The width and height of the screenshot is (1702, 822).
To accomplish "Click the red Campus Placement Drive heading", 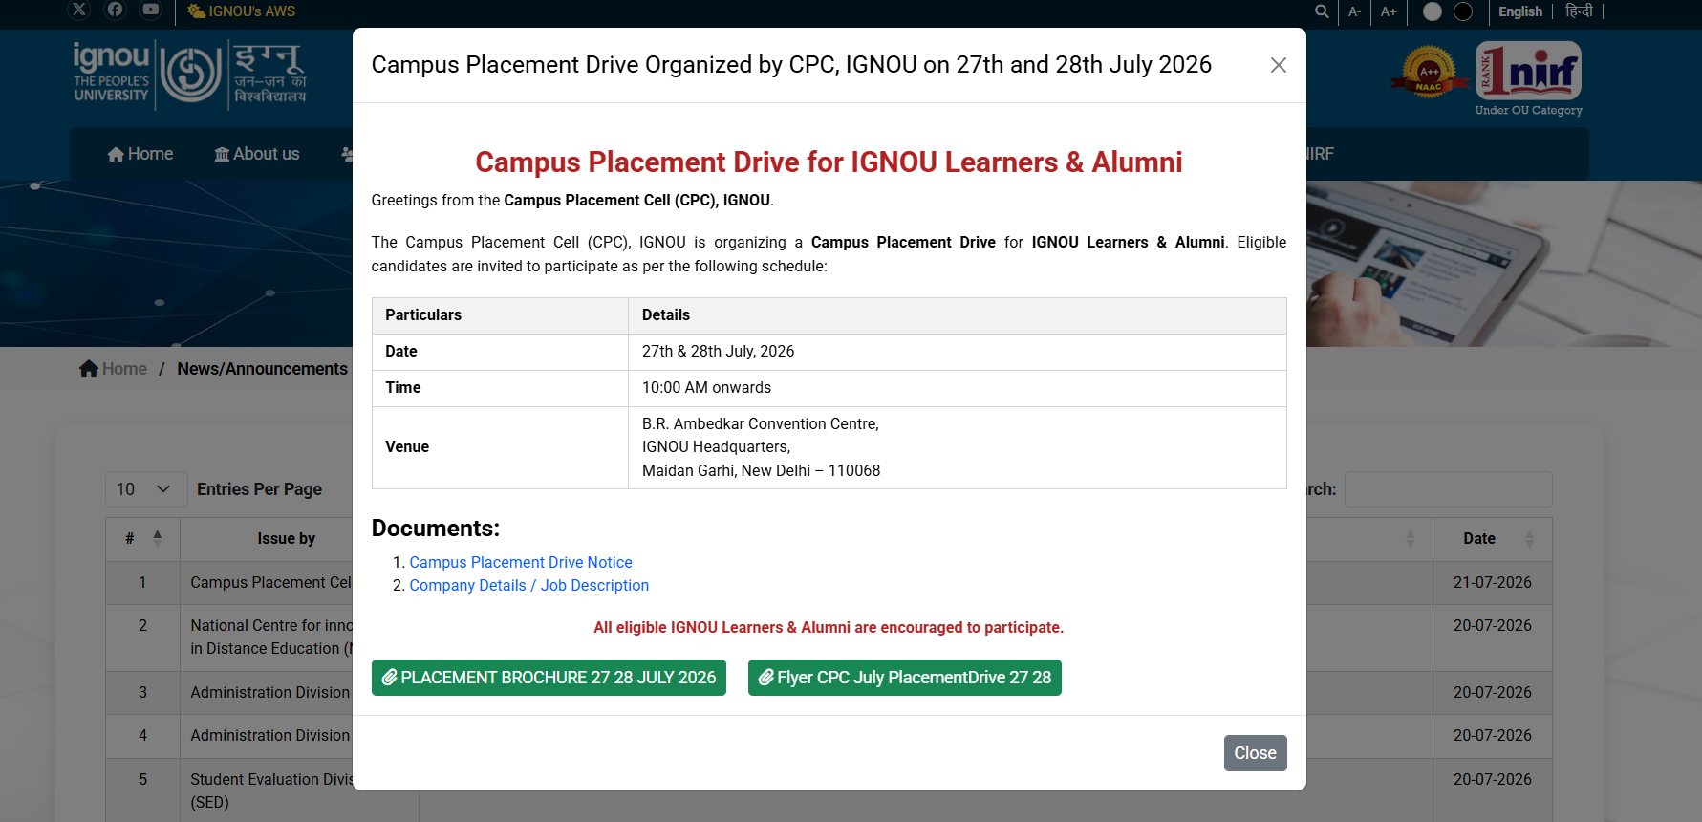I will [829, 162].
